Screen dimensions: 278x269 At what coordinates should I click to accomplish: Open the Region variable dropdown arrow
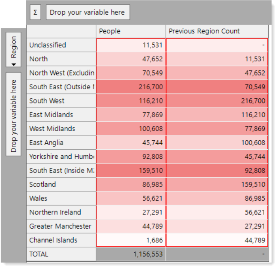pos(14,64)
